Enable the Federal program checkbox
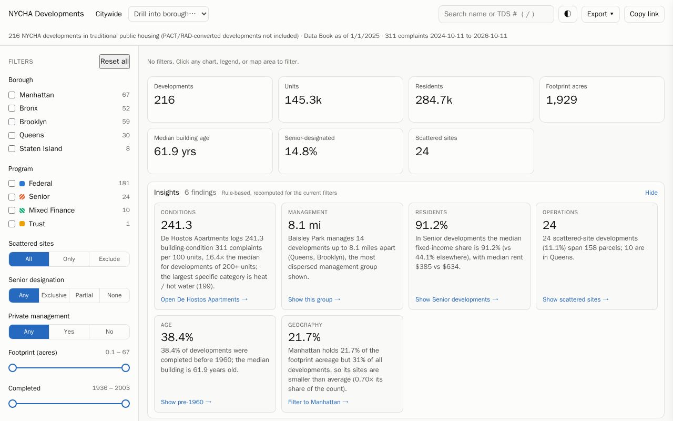 tap(12, 184)
